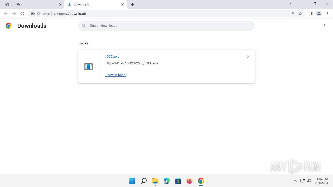Image resolution: width=333 pixels, height=187 pixels.
Task: Click the IGCC.exe source URL text
Action: pos(132,63)
